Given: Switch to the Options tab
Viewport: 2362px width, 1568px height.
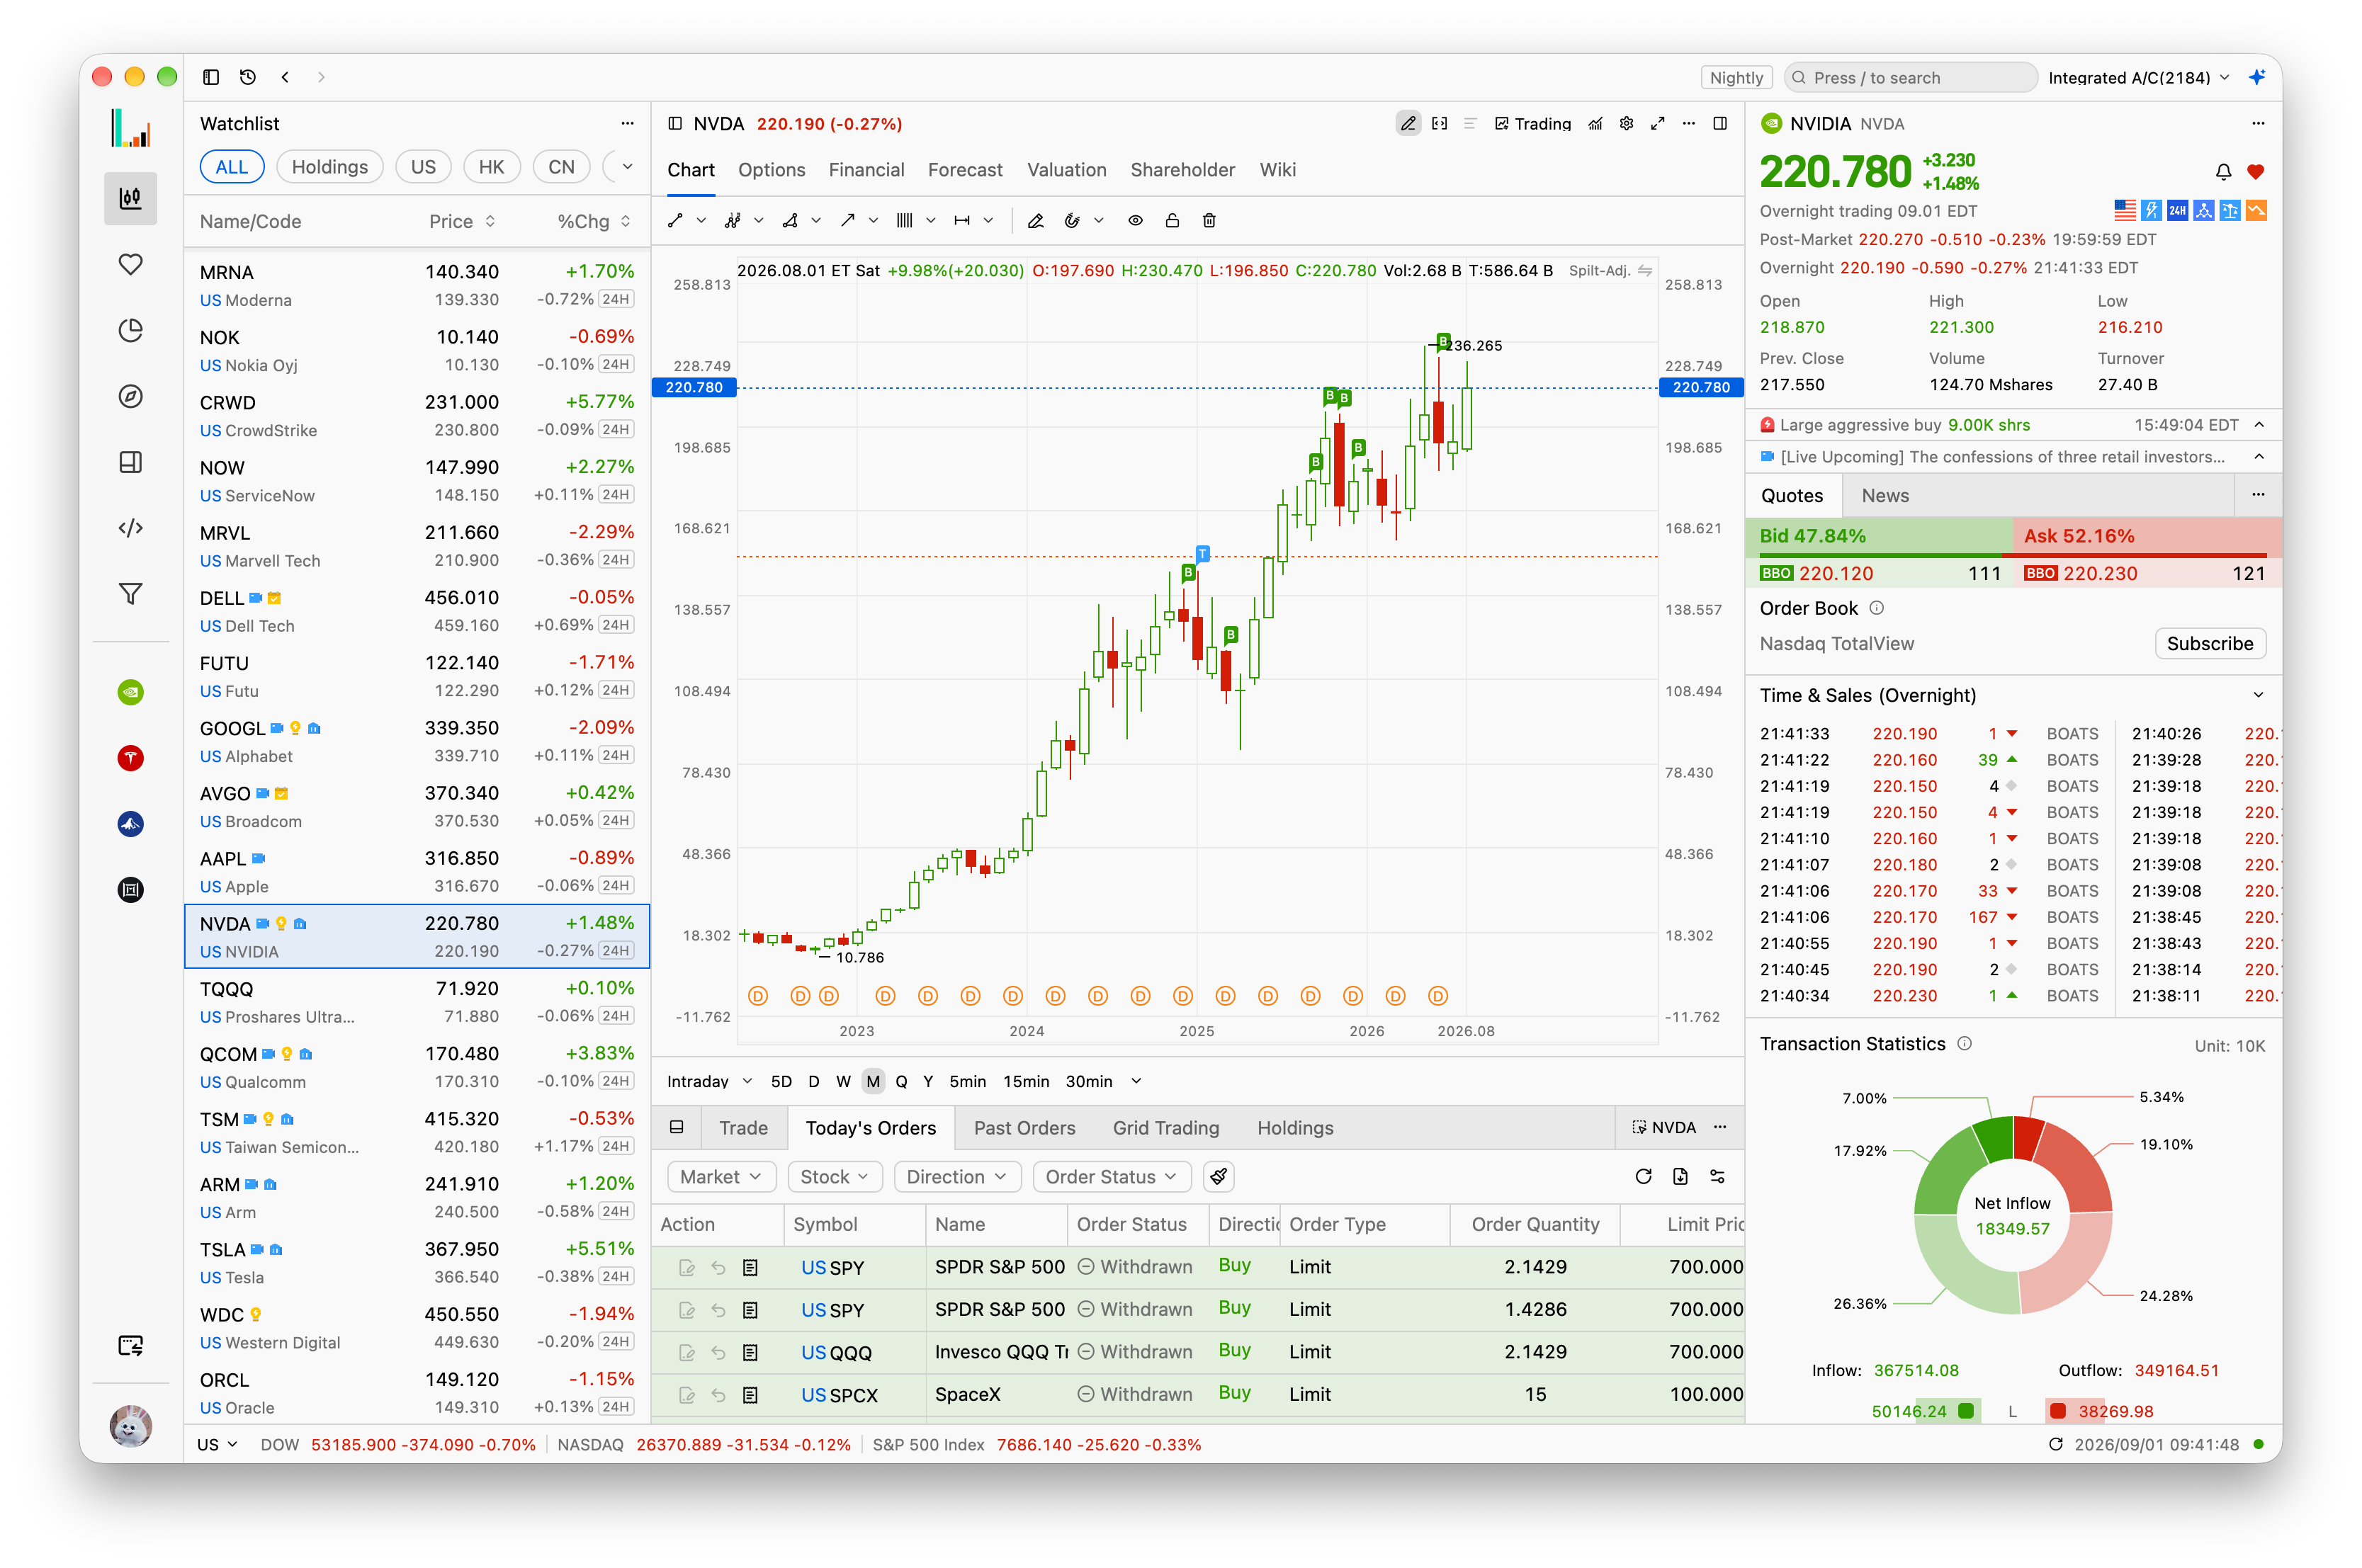Looking at the screenshot, I should tap(772, 170).
